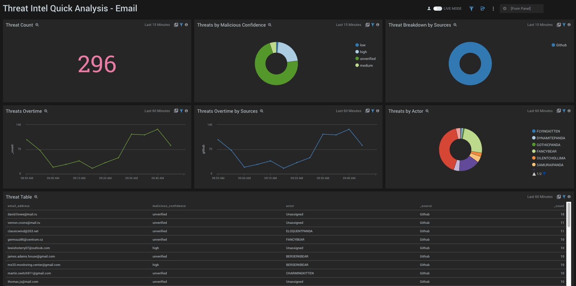Open Threats by Actor in new window

click(x=558, y=111)
